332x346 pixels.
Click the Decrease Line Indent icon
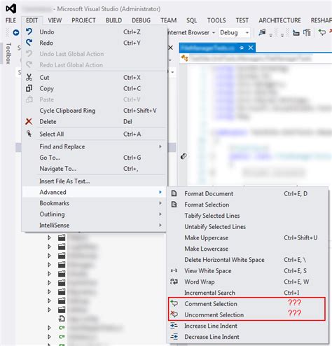click(x=174, y=336)
